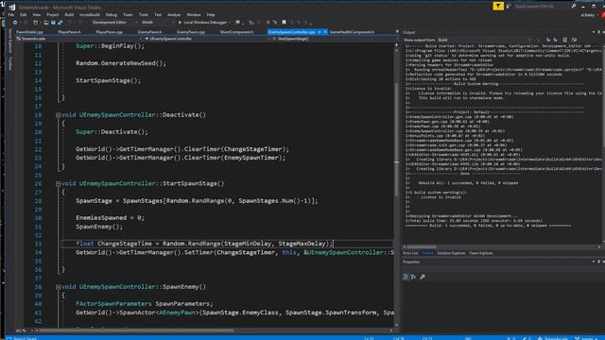Click into the Quick Launch search box

click(x=542, y=7)
